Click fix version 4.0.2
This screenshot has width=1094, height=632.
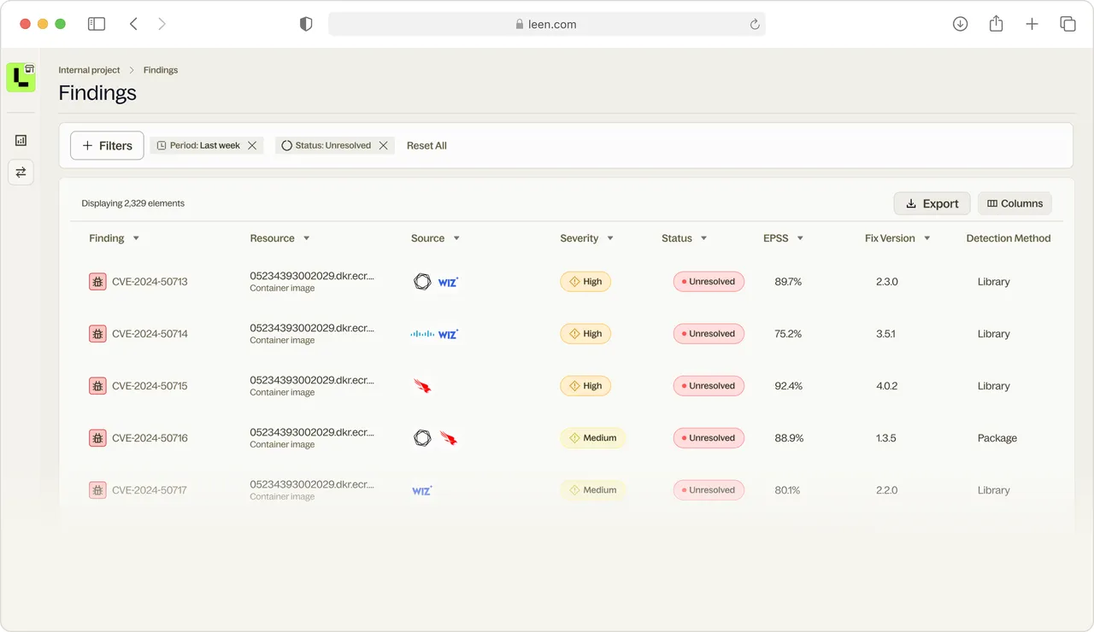tap(887, 386)
